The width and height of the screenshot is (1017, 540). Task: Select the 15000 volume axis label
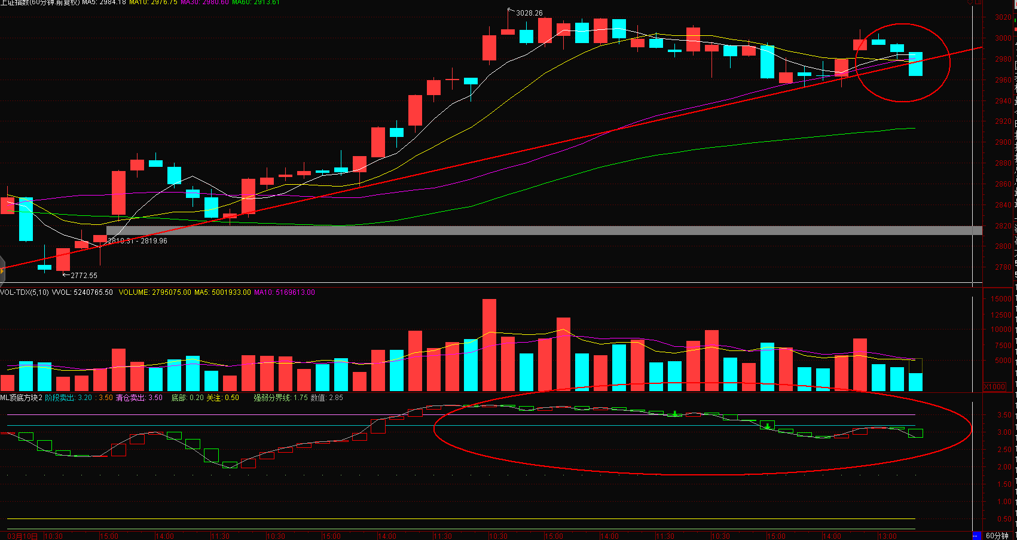[x=1001, y=299]
